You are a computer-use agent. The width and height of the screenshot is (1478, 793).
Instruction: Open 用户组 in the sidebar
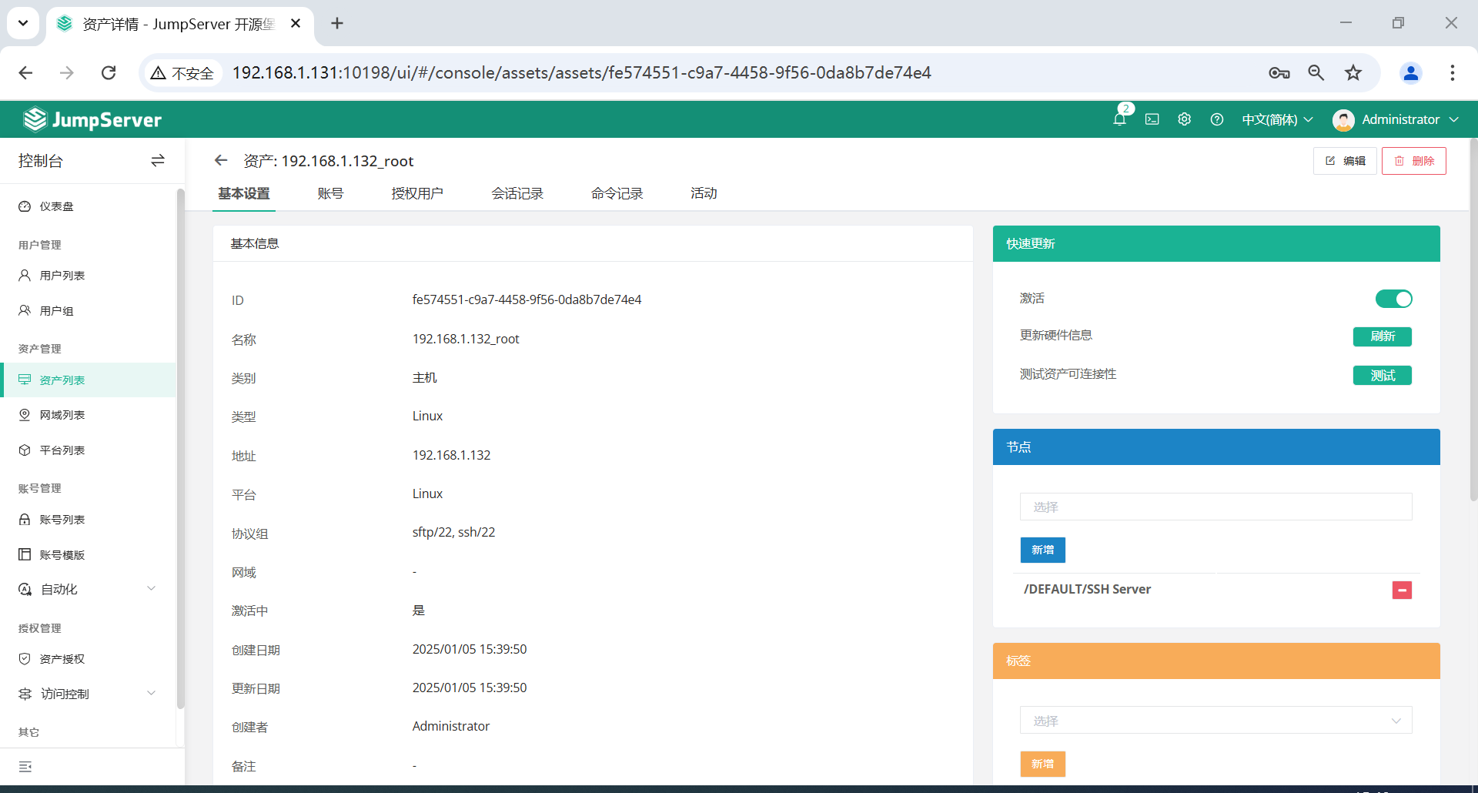click(88, 310)
